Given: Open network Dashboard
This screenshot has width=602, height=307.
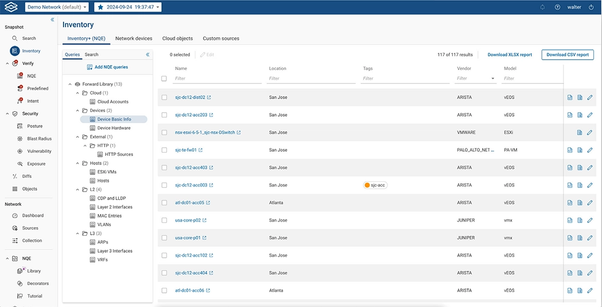Looking at the screenshot, I should click(x=33, y=216).
